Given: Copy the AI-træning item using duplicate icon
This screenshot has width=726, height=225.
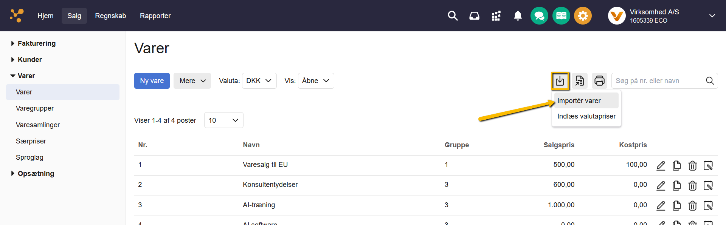Looking at the screenshot, I should point(676,205).
